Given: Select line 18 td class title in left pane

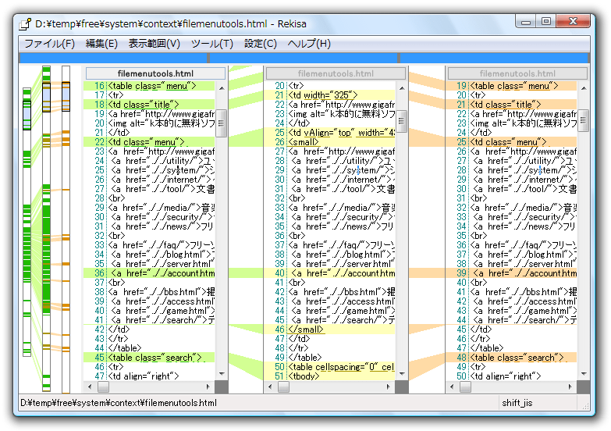Looking at the screenshot, I should pyautogui.click(x=149, y=105).
